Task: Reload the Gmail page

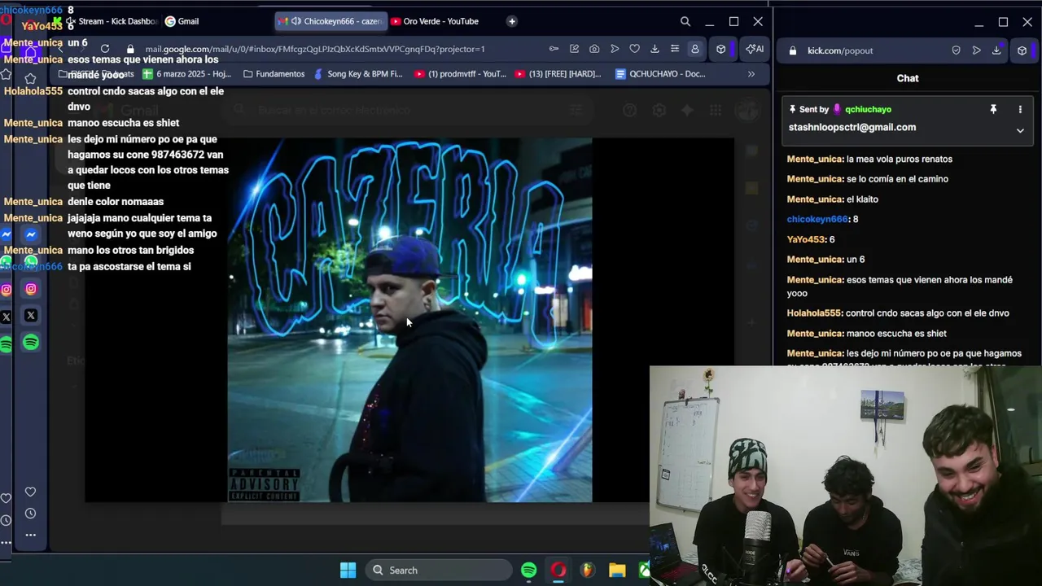Action: pyautogui.click(x=105, y=49)
